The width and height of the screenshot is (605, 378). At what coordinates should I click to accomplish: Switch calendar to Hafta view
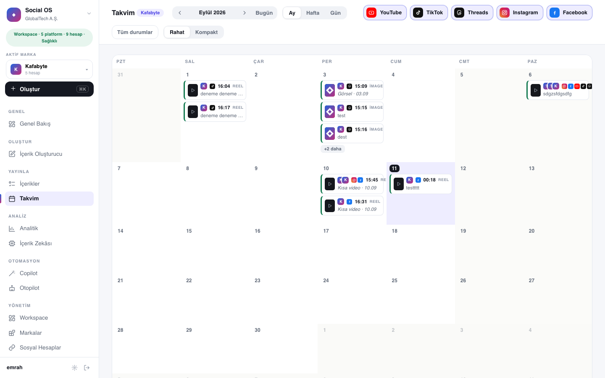(x=313, y=13)
